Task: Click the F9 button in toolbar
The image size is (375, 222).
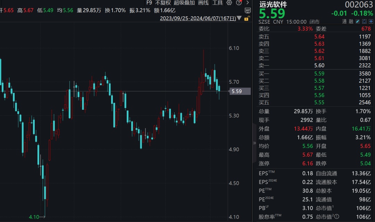Action: click(x=149, y=3)
